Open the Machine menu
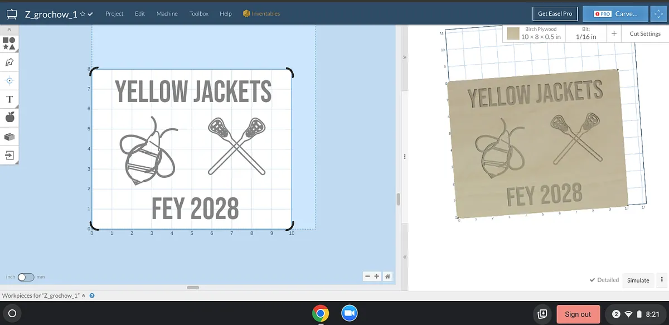Viewport: 669px width, 325px height. [x=167, y=13]
